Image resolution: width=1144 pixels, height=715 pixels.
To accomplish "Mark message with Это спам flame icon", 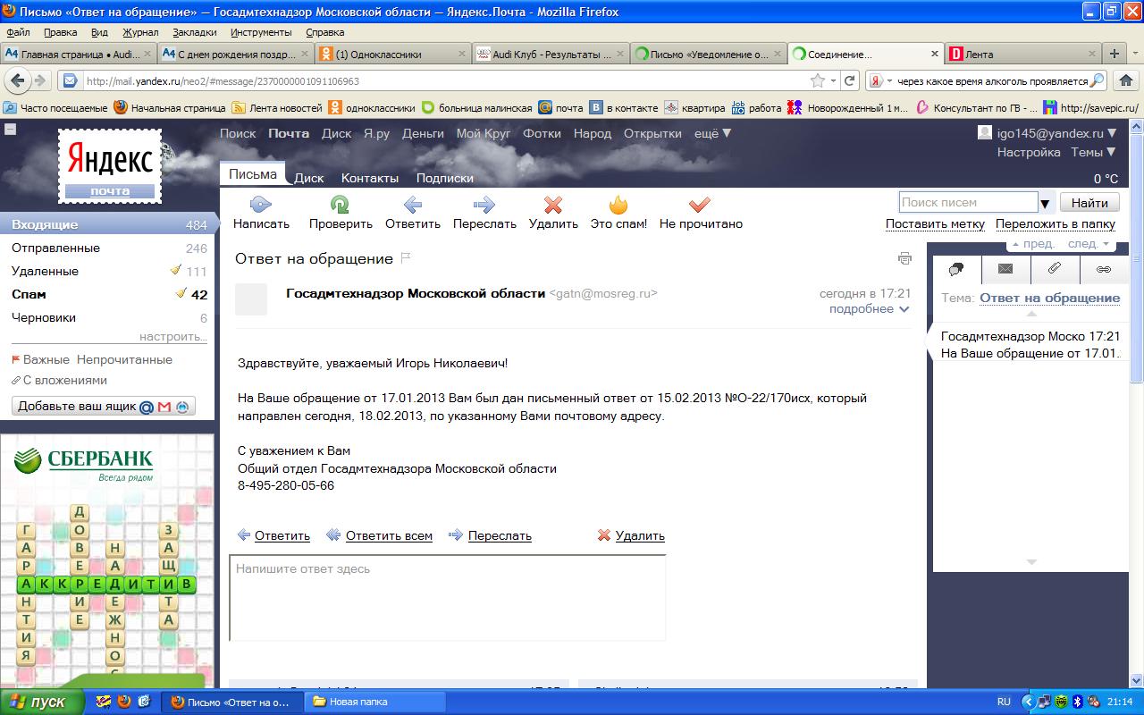I will tap(618, 204).
